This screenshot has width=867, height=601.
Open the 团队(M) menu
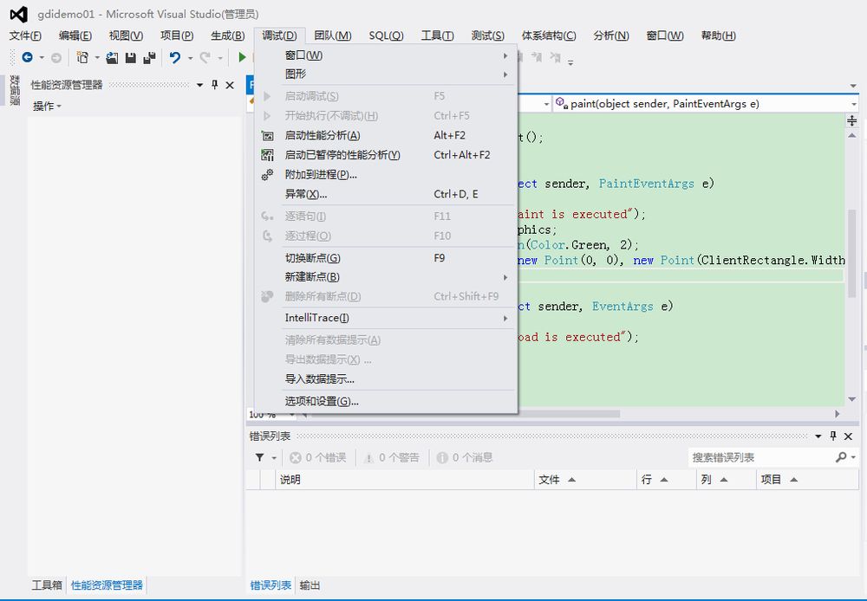tap(333, 36)
